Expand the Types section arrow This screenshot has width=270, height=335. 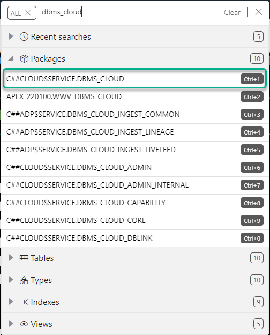click(x=11, y=280)
